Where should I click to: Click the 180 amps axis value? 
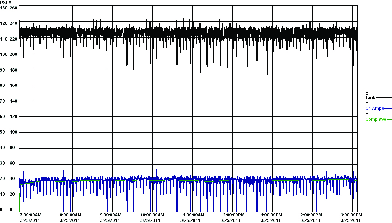[14, 70]
